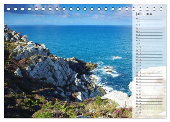The width and height of the screenshot is (170, 122).
Task: Select the 'Vr 17' day row
Action: pyautogui.click(x=149, y=69)
